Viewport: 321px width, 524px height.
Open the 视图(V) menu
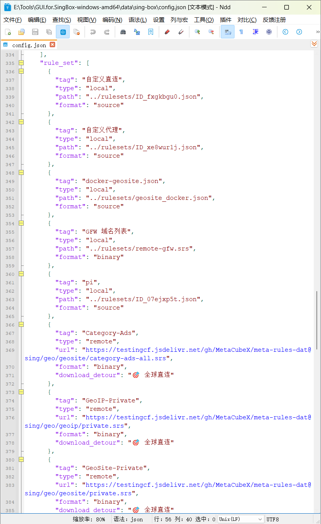coord(86,20)
